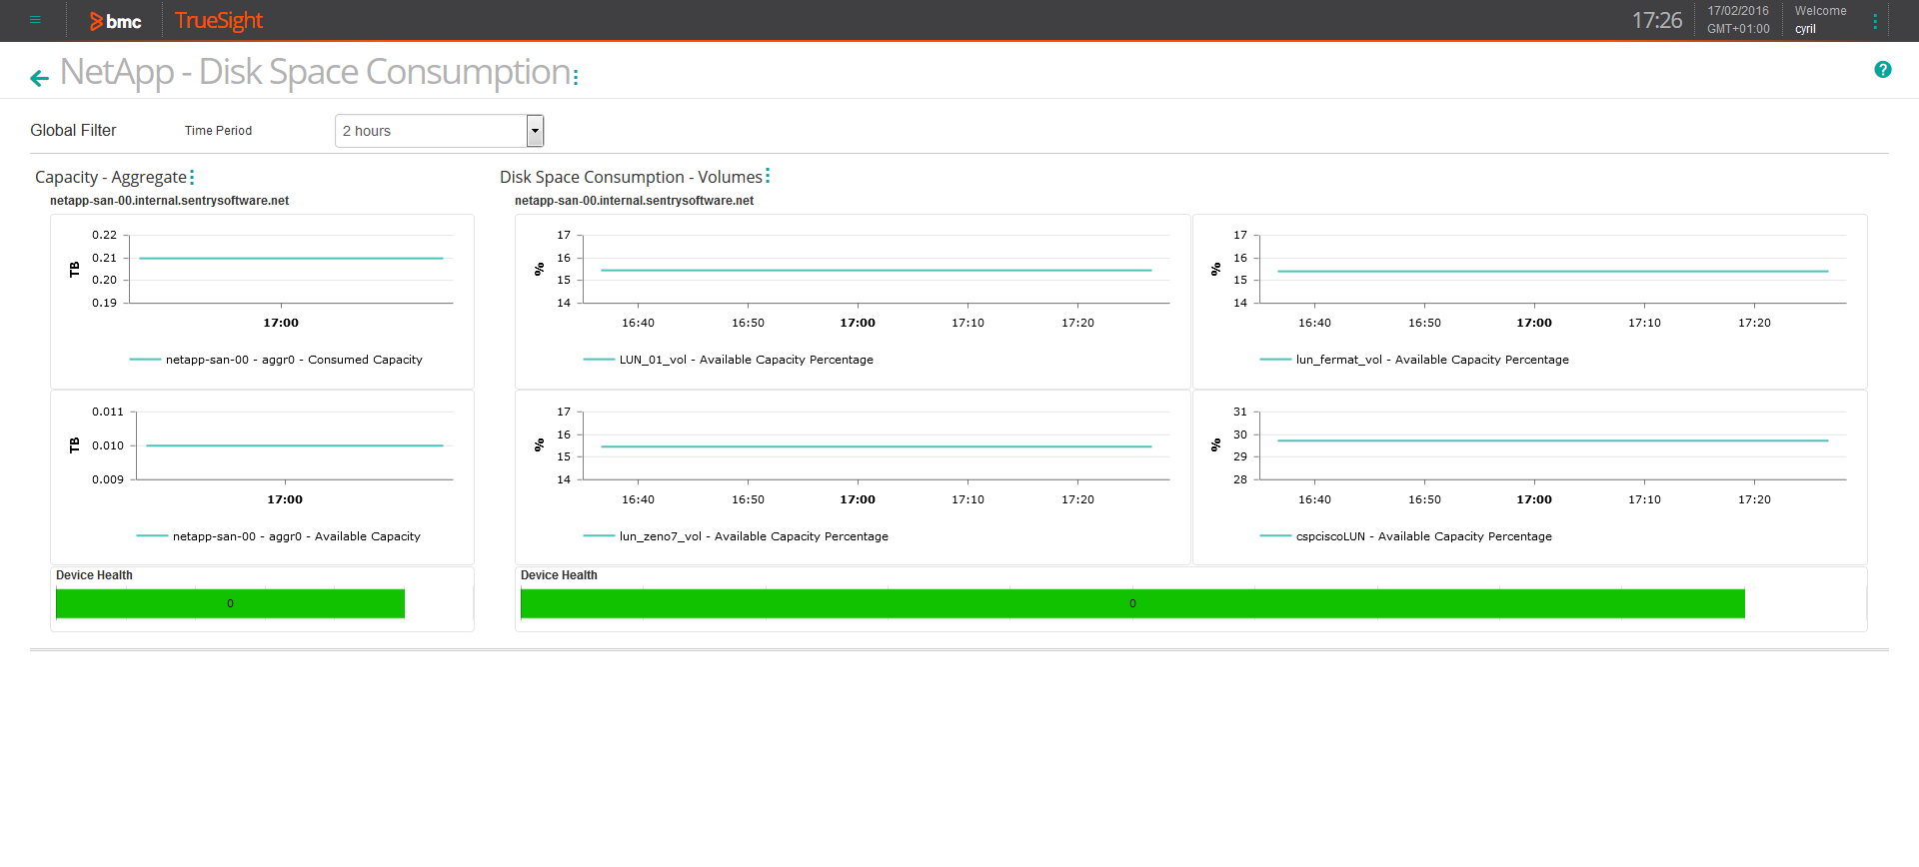Click the aggr0 Available Capacity chart line
This screenshot has width=1919, height=867.
click(295, 445)
